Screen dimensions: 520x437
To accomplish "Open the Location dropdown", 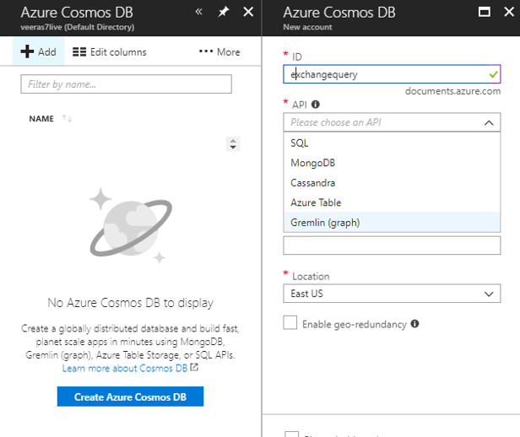I will [392, 294].
